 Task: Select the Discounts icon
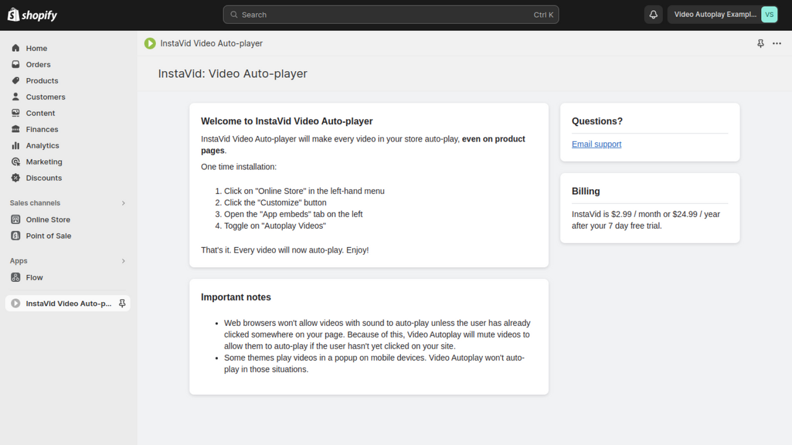pos(15,177)
